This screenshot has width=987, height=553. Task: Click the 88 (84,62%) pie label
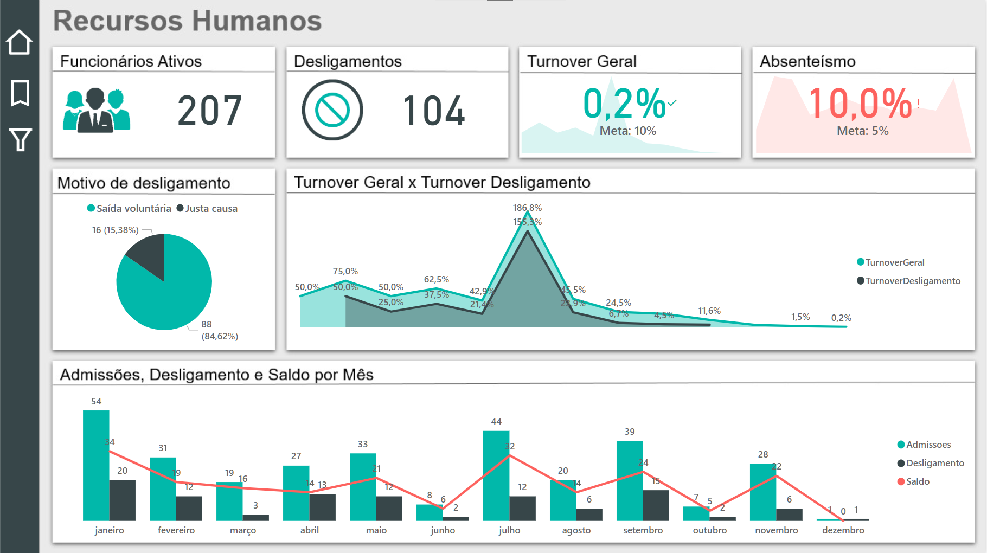(x=220, y=330)
